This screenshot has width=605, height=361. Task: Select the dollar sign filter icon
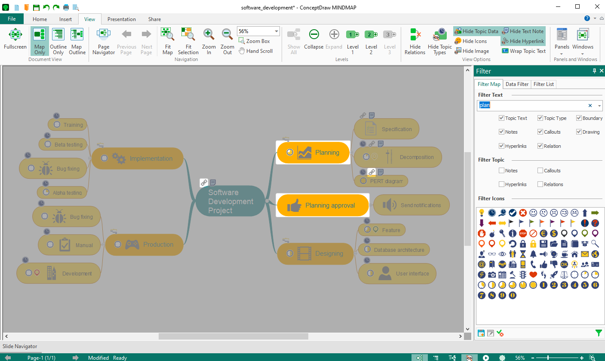(554, 233)
